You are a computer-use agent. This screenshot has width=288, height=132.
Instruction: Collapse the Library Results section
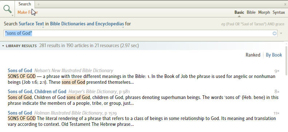pyautogui.click(x=3, y=46)
